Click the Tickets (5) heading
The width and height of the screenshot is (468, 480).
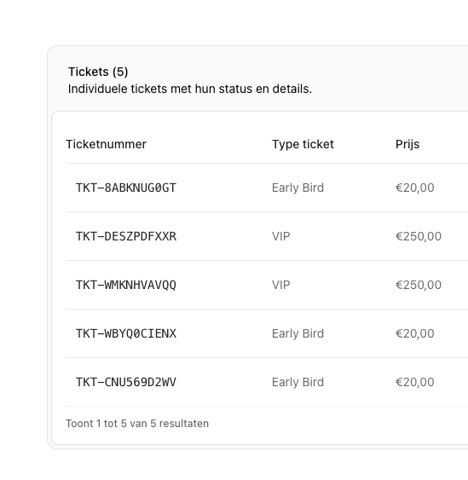pos(98,72)
